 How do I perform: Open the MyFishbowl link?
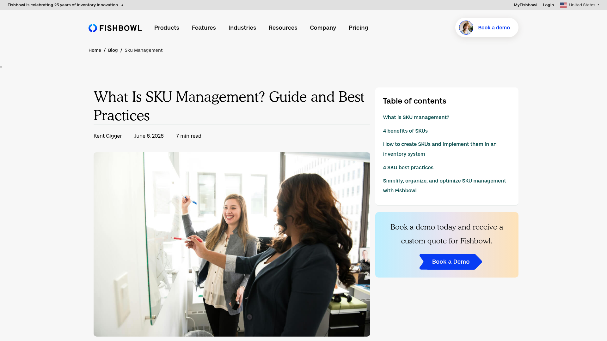(x=525, y=5)
